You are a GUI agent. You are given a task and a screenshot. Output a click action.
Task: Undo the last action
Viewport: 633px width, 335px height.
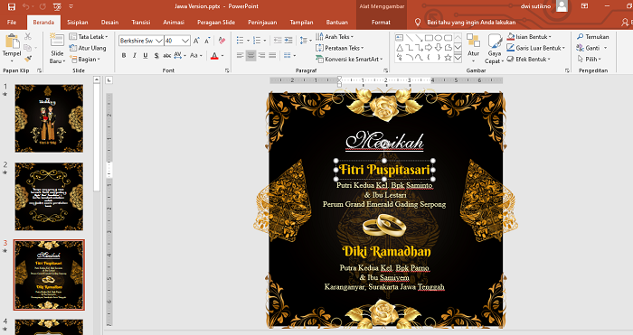click(26, 6)
